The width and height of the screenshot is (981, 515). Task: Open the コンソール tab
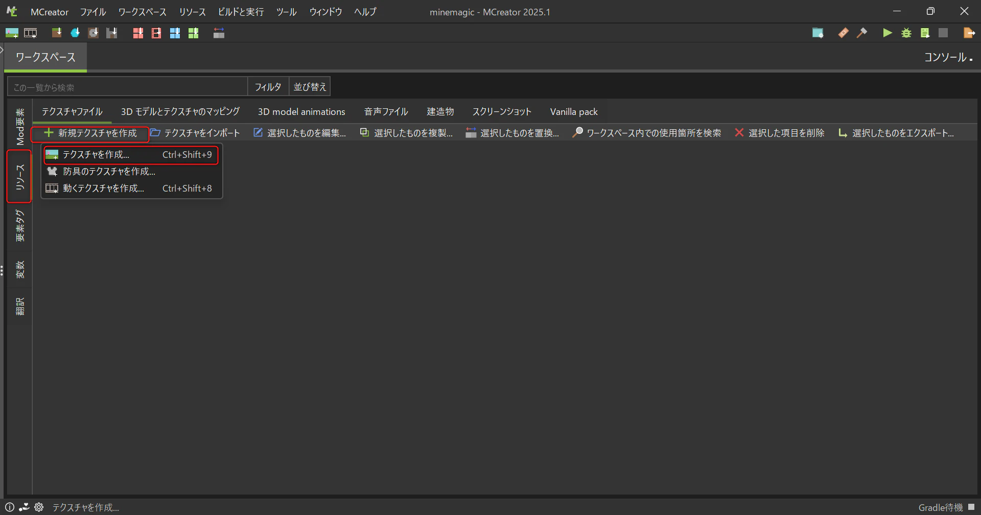coord(948,57)
